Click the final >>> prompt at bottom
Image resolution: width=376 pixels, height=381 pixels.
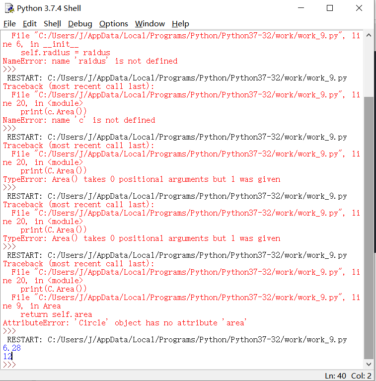(x=9, y=365)
